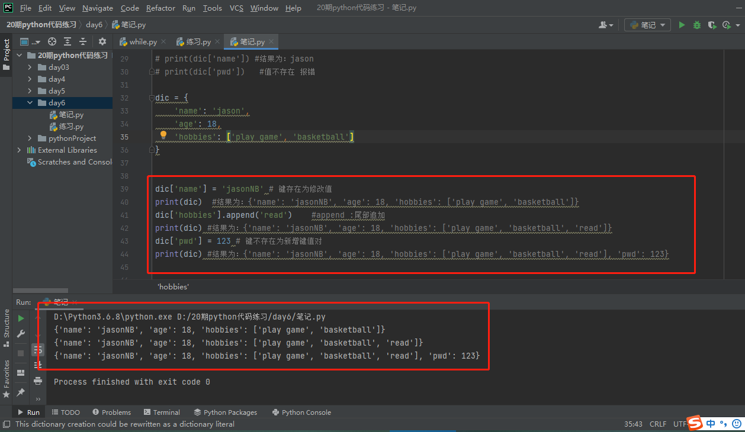
Task: Click the up-stack-trace arrow in Run panel
Action: coord(38,318)
